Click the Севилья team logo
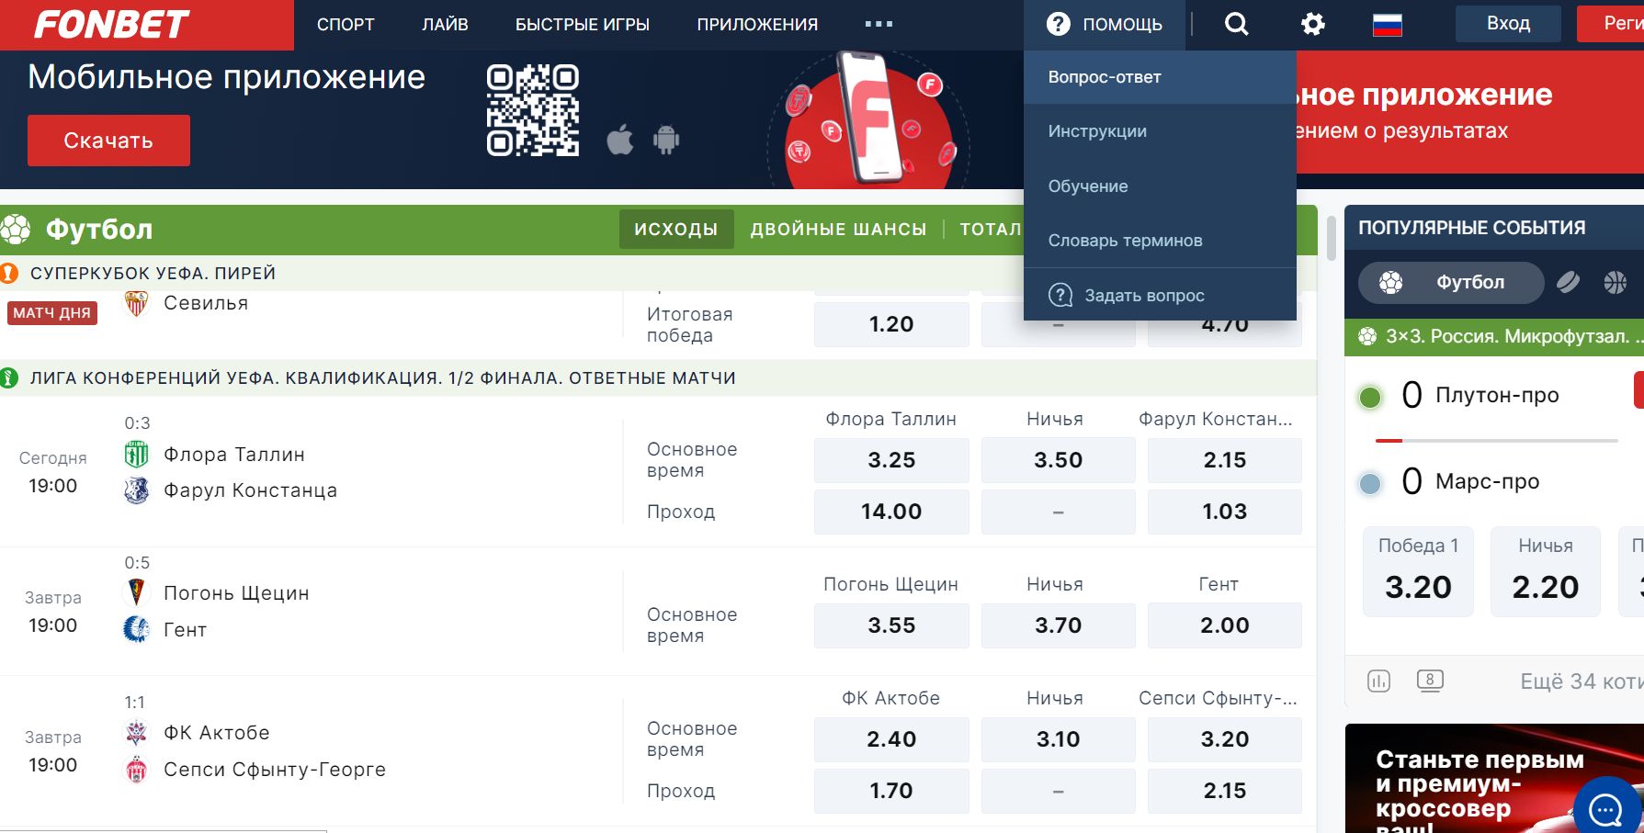 [136, 303]
